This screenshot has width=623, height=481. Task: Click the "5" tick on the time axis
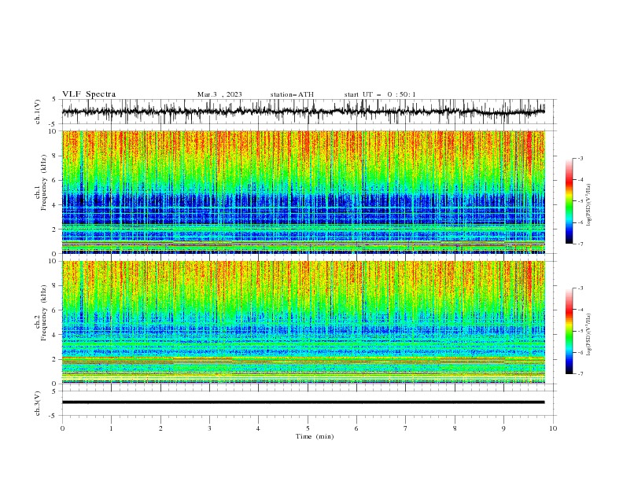tap(308, 428)
